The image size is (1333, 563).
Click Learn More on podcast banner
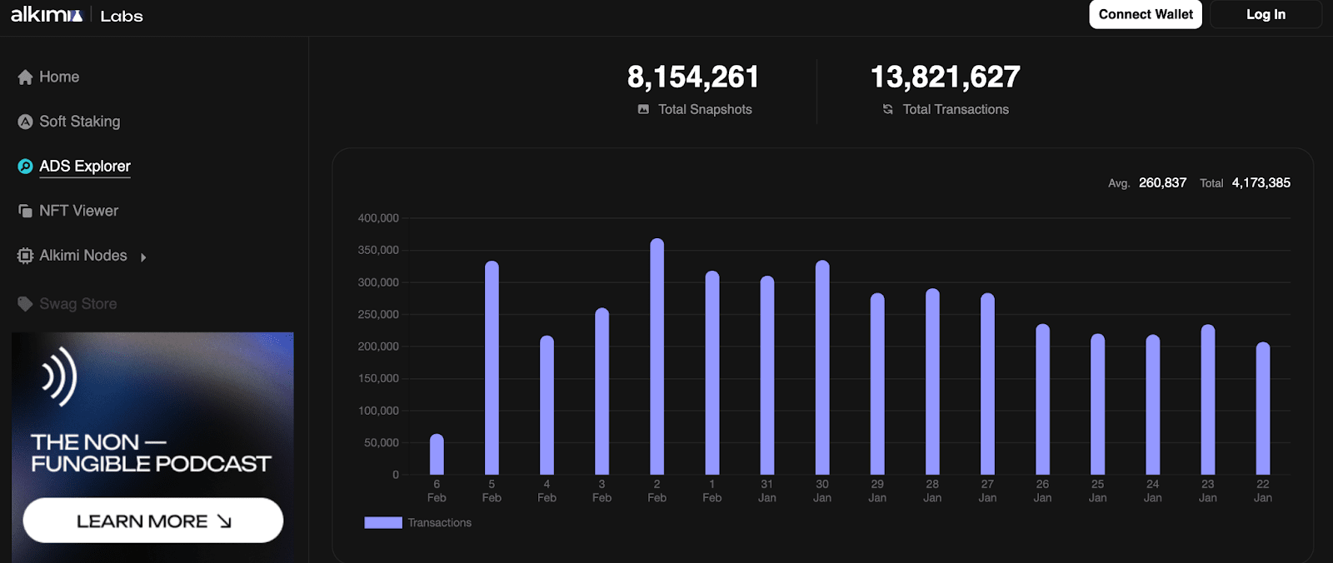tap(153, 521)
